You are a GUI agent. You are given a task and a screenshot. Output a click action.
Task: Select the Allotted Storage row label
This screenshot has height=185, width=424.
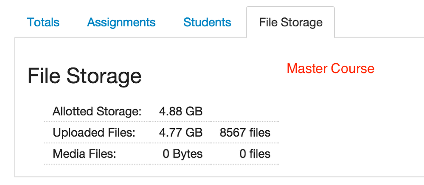click(x=97, y=112)
